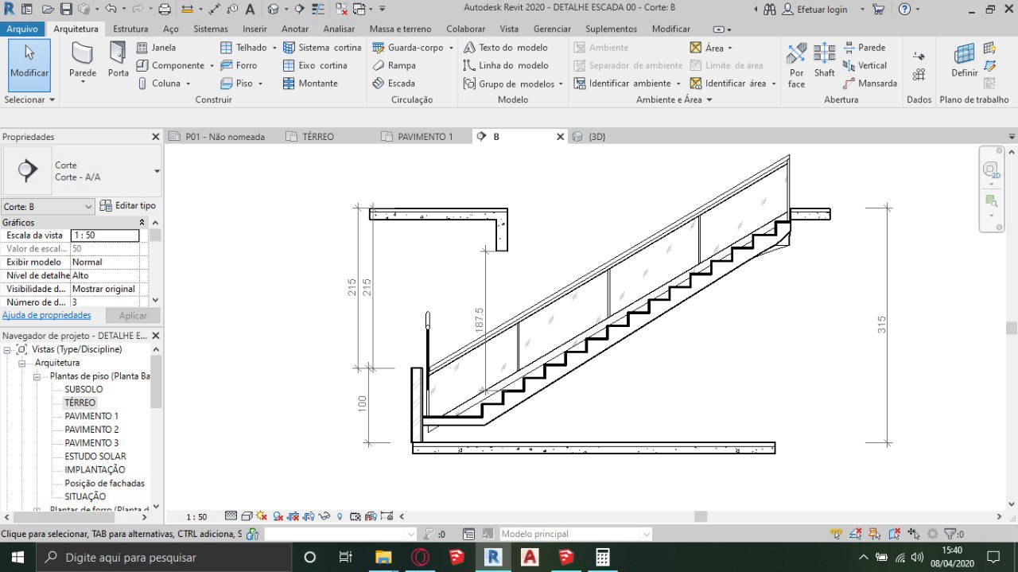
Task: Click the Escala da vista input field
Action: [x=105, y=235]
